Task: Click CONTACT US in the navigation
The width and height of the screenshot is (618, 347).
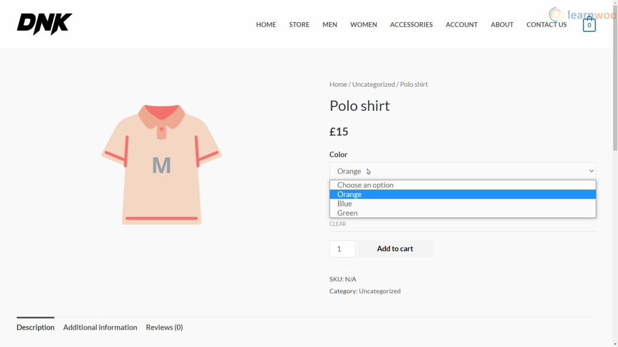Action: pyautogui.click(x=546, y=24)
